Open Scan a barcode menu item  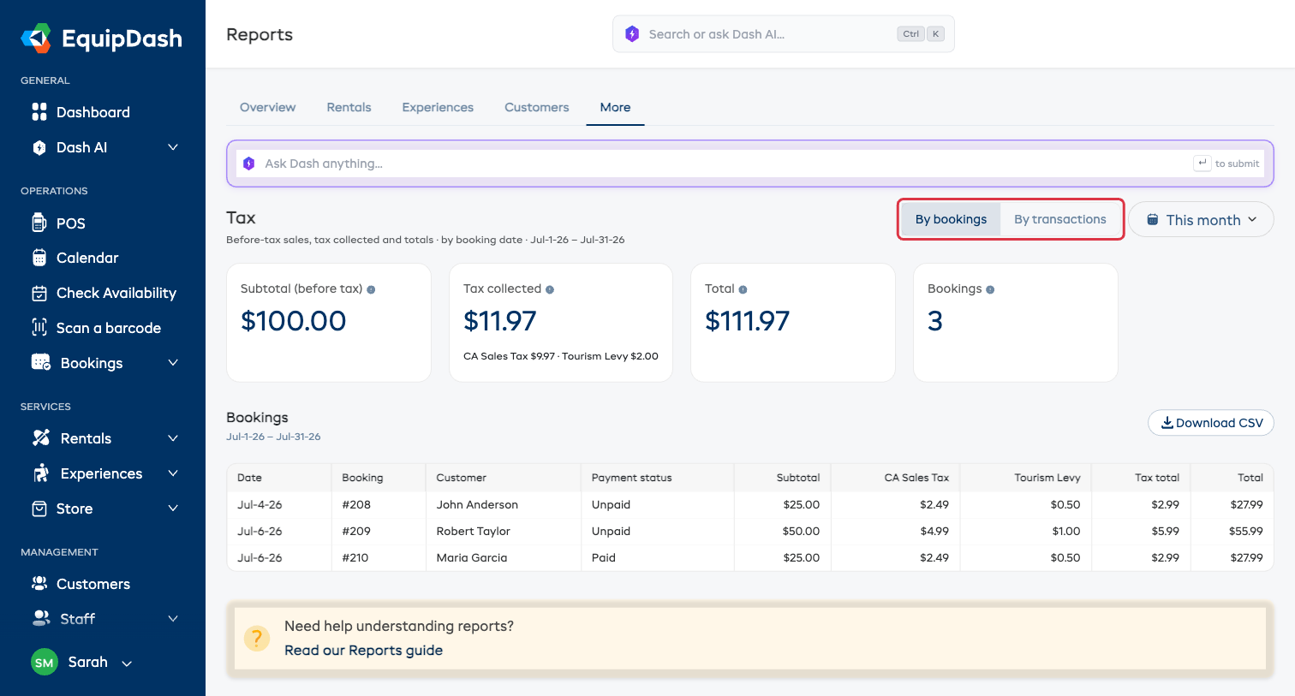pyautogui.click(x=109, y=328)
